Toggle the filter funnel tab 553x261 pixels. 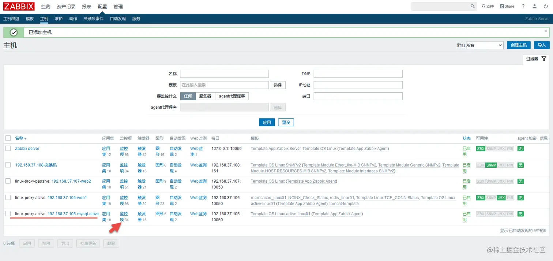536,59
